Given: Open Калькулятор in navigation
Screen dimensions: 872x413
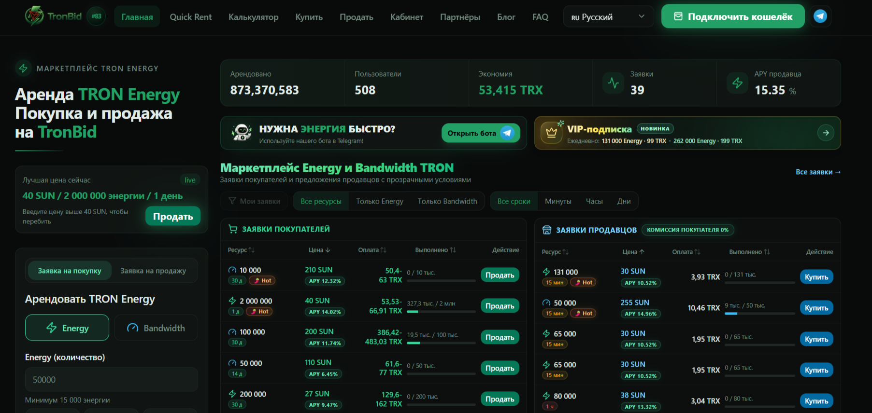Looking at the screenshot, I should (x=254, y=17).
